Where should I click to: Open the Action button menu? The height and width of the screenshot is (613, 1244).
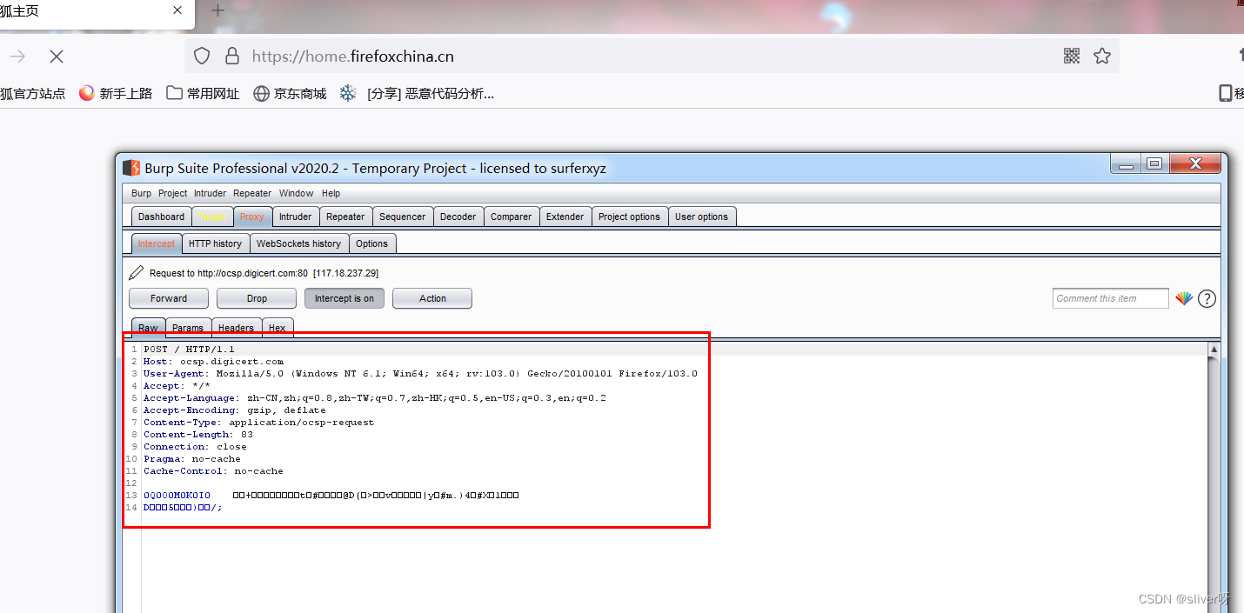pos(432,298)
